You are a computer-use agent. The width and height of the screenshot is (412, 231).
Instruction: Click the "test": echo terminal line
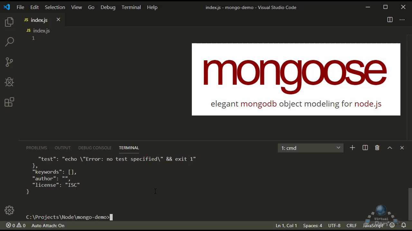coord(117,159)
